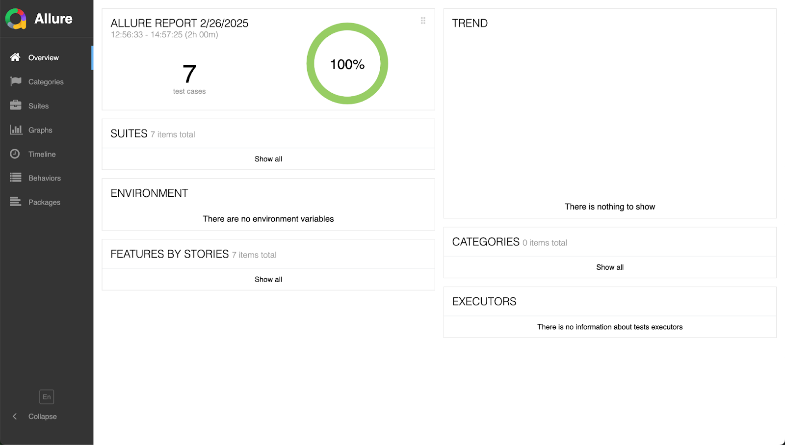Click the Overview home icon
This screenshot has width=785, height=445.
(x=15, y=57)
